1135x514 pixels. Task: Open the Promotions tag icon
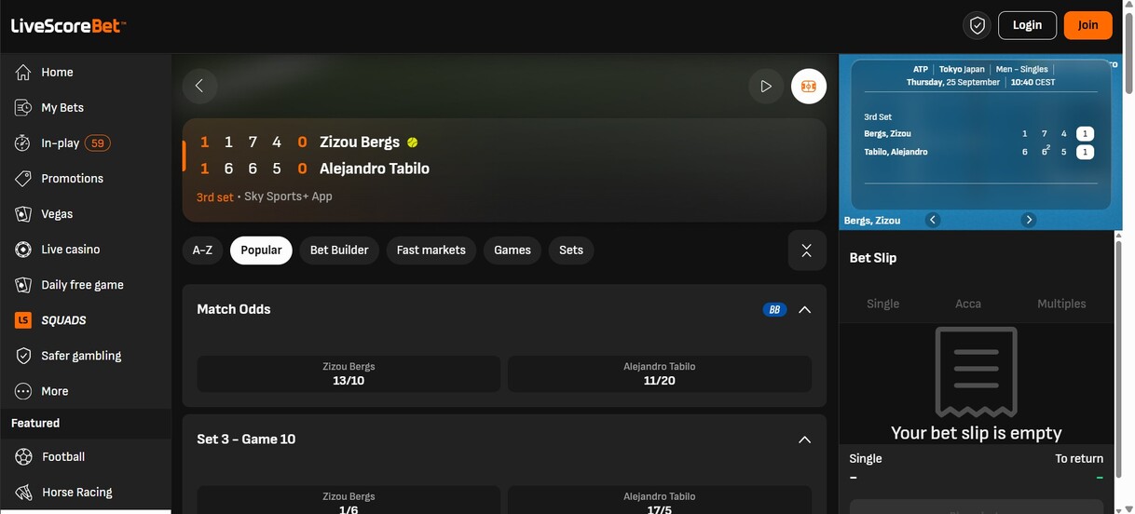(x=24, y=179)
